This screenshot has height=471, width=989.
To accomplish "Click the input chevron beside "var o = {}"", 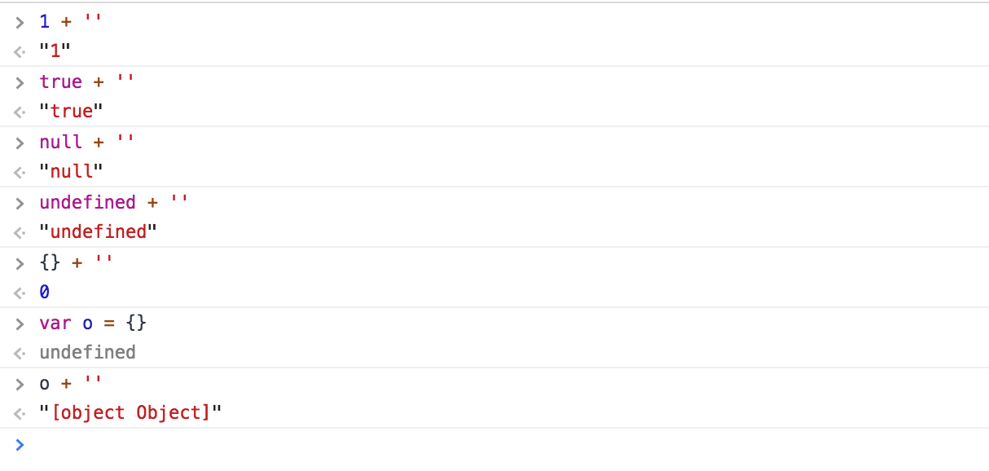I will tap(20, 324).
